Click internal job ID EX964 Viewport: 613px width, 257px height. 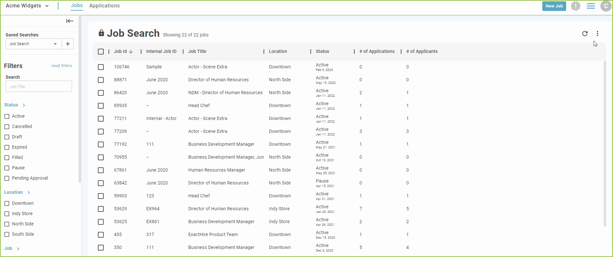pos(153,209)
